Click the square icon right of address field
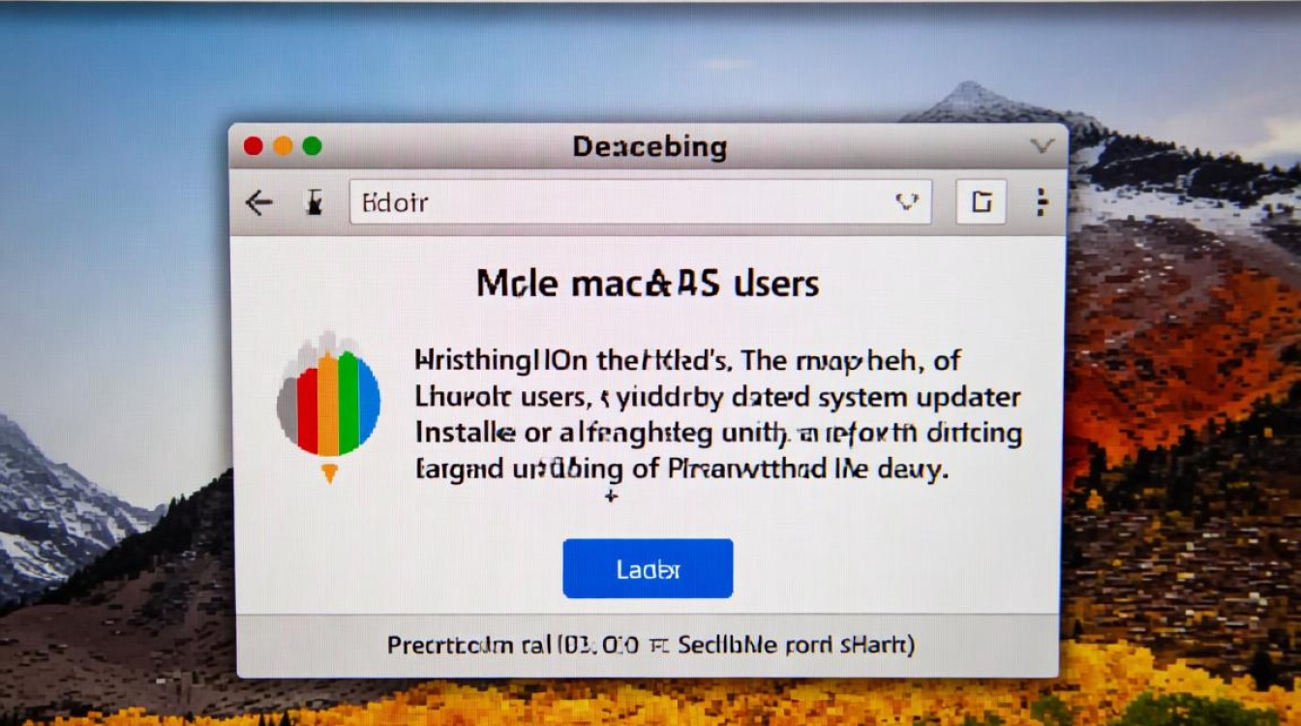The image size is (1301, 726). [982, 201]
